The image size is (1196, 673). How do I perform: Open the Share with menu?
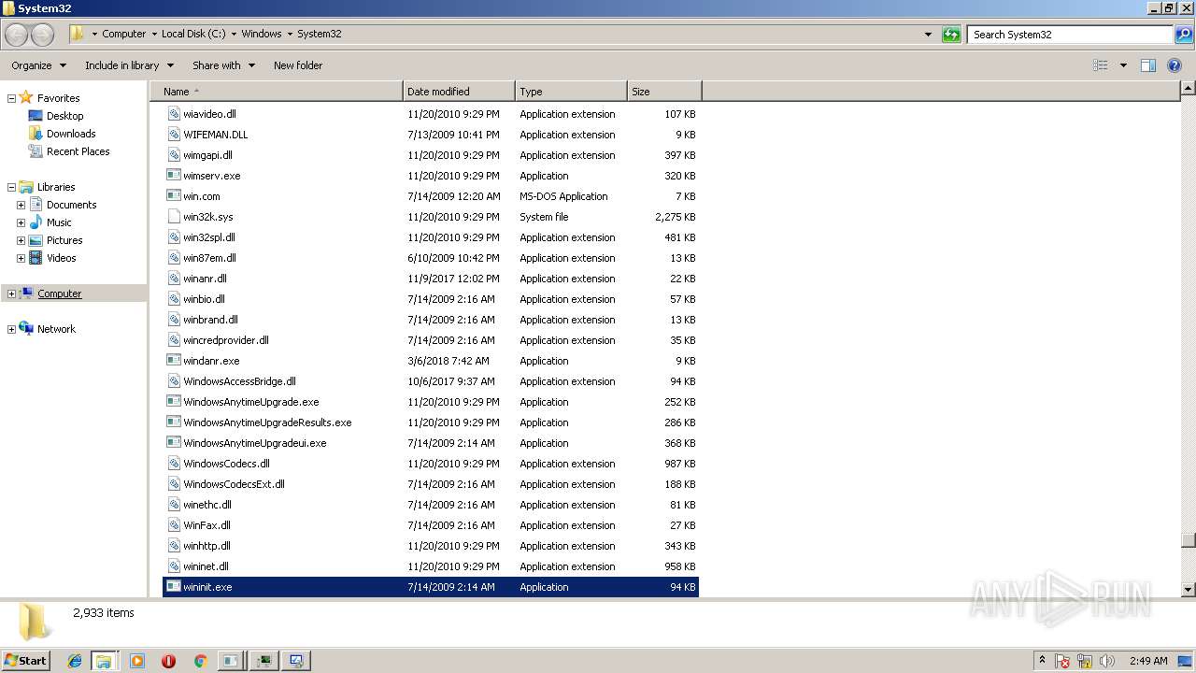tap(223, 65)
